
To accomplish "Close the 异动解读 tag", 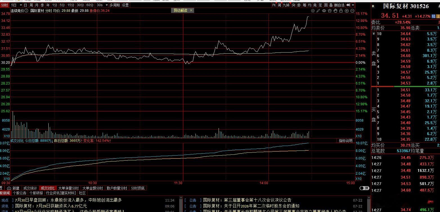I will coord(191,10).
